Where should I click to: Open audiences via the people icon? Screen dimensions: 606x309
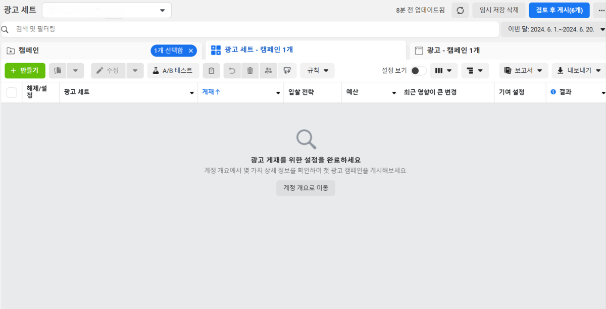pos(268,70)
